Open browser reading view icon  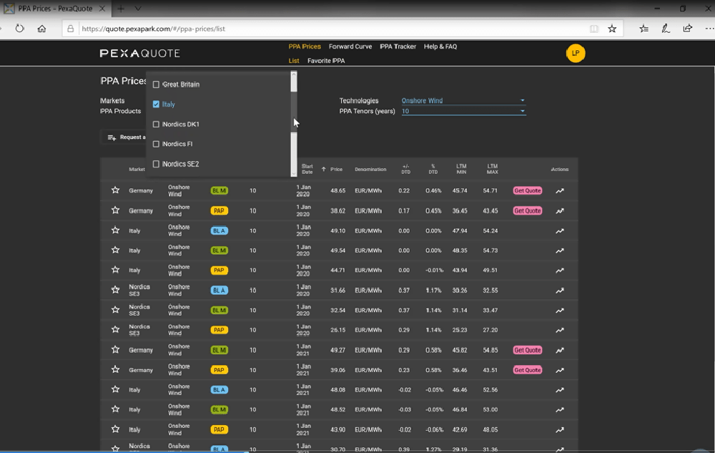[x=593, y=29]
